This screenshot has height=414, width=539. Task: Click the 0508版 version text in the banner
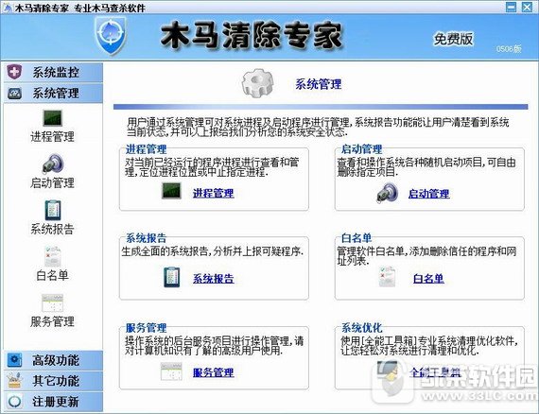pos(509,49)
